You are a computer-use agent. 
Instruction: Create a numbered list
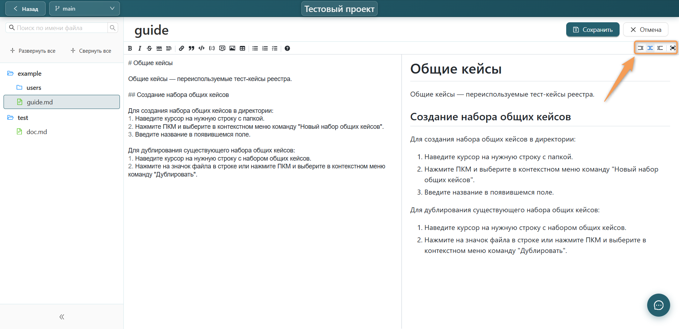(265, 48)
